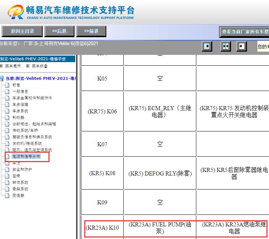Click page icon beside 变速器
Image resolution: width=269 pixels, height=239 pixels.
click(7, 195)
